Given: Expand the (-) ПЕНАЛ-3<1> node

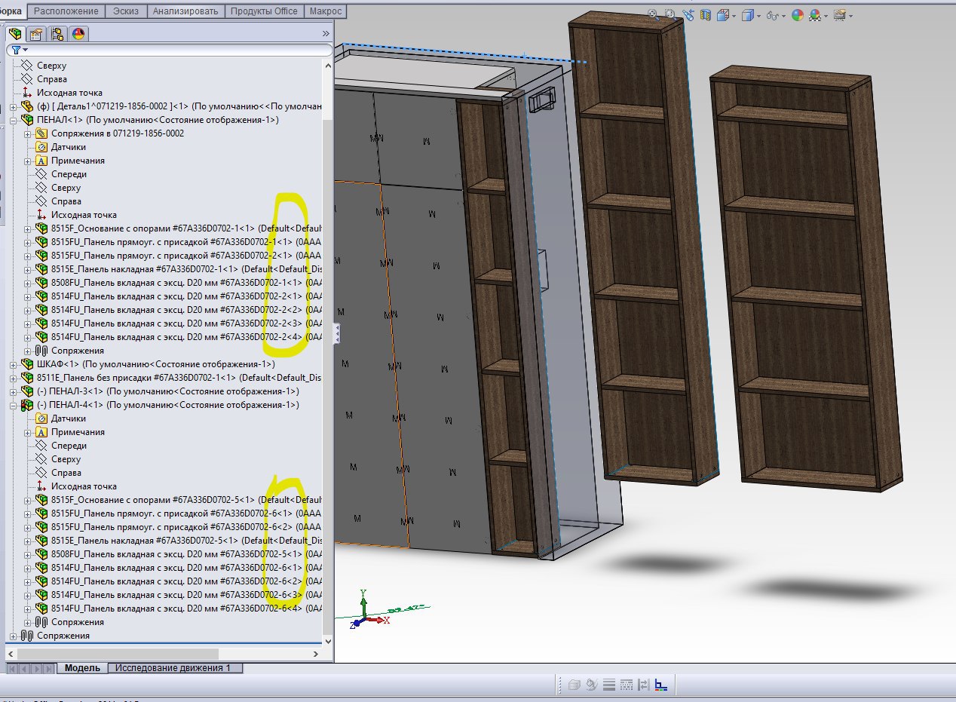Looking at the screenshot, I should click(x=13, y=391).
